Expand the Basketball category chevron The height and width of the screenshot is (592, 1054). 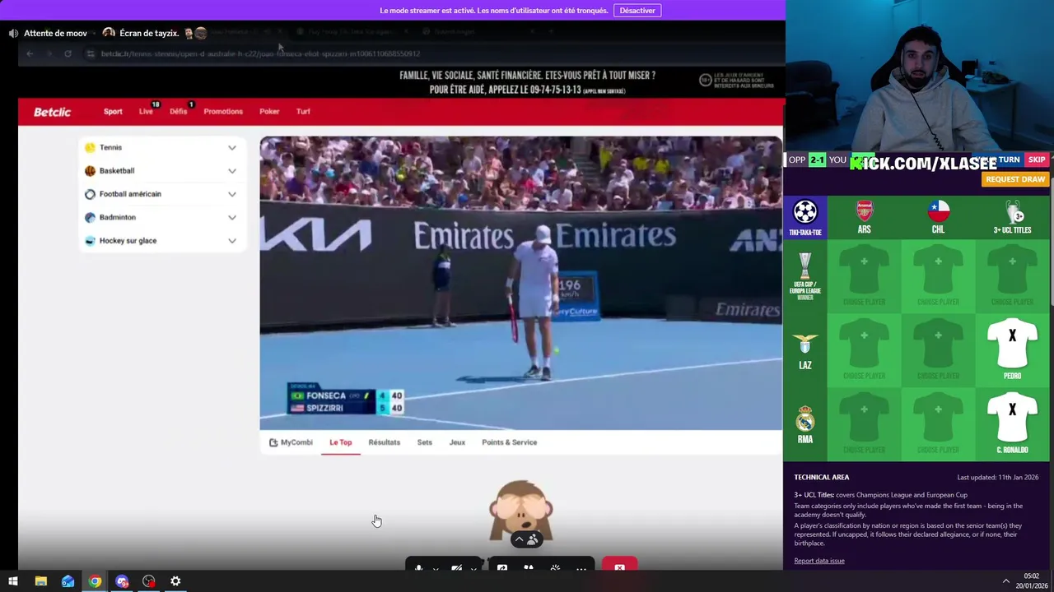point(232,171)
